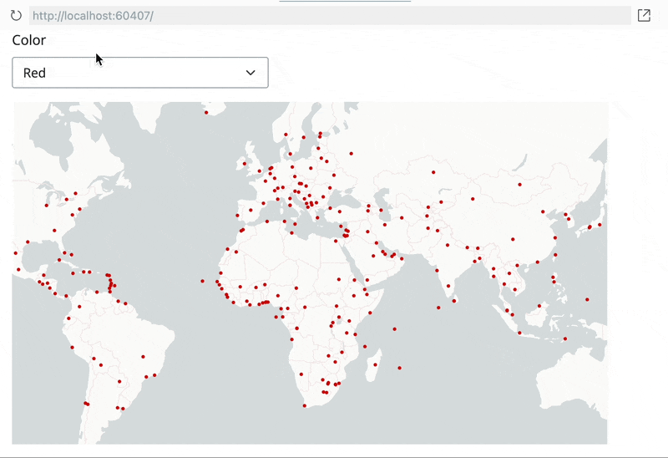Select the Maldives dot southwest of India
Viewport: 668px width, 458px height.
click(438, 308)
